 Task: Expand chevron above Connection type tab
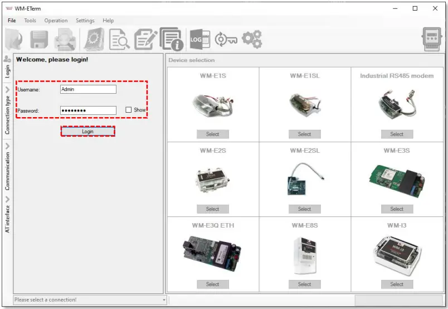[x=7, y=90]
